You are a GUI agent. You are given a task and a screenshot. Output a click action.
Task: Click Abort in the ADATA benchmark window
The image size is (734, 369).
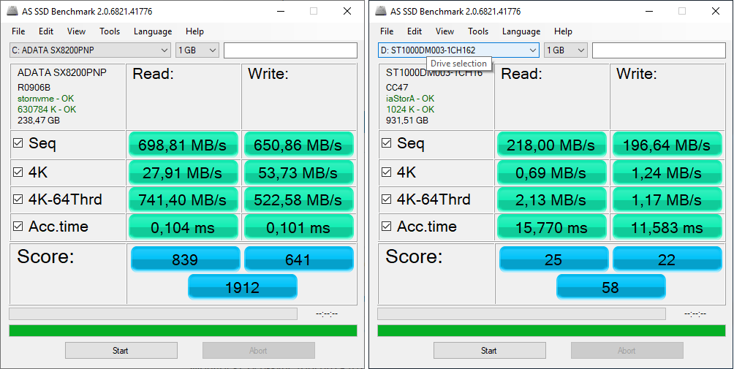click(258, 350)
